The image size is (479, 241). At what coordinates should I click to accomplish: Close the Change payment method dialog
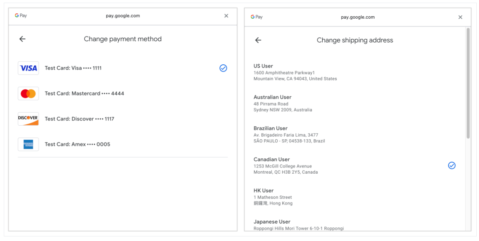(x=226, y=16)
